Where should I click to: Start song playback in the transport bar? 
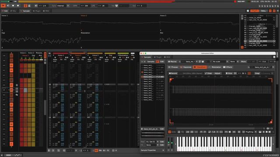click(3, 6)
